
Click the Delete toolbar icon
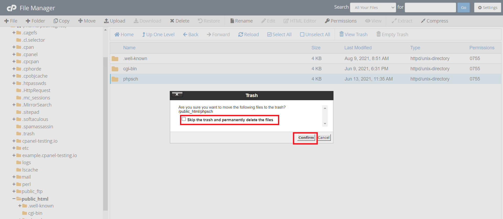click(179, 21)
